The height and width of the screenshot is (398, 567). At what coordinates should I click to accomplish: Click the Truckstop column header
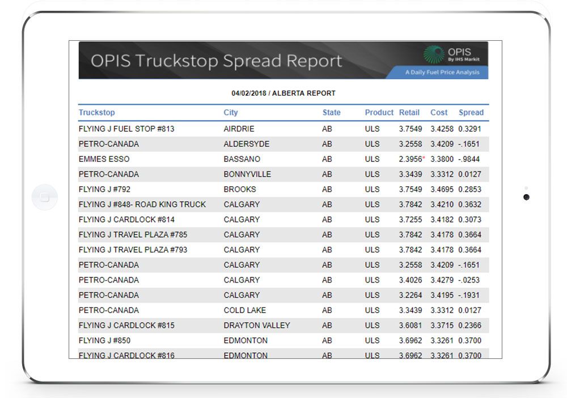[x=96, y=112]
